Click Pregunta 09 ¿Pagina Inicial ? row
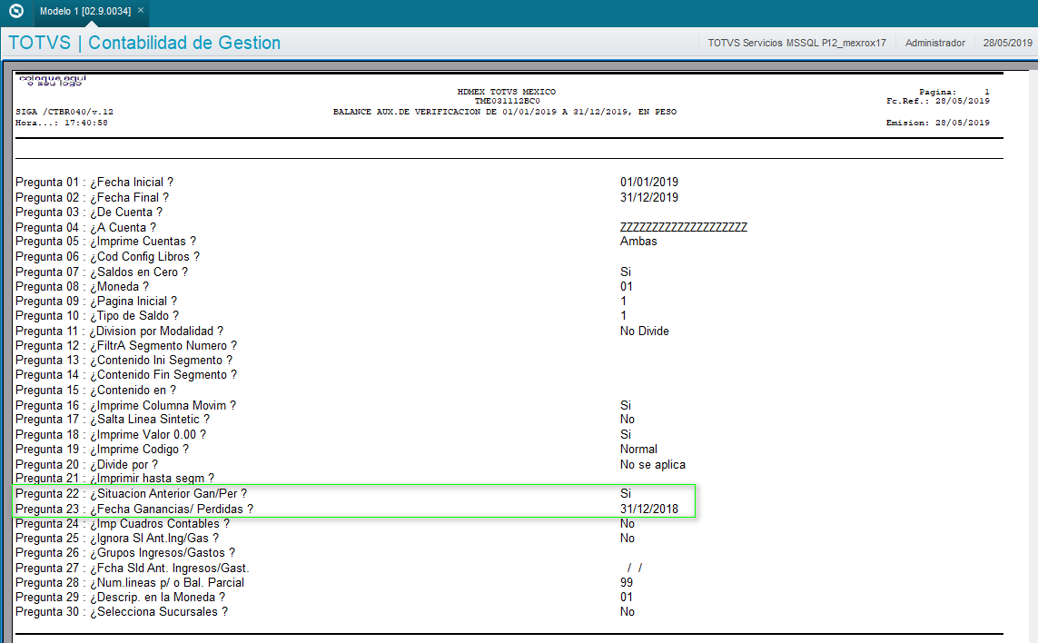This screenshot has width=1038, height=643. coord(96,302)
